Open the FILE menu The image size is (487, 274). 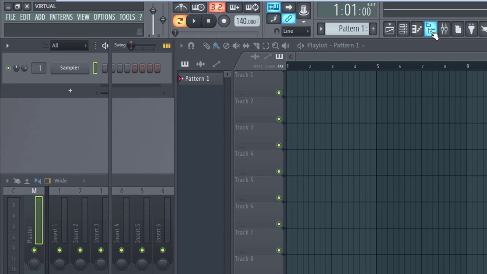coord(11,17)
